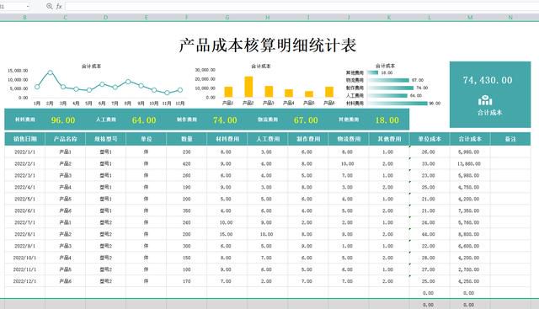
Task: Select the date cell 2022/6/1
Action: coord(24,210)
